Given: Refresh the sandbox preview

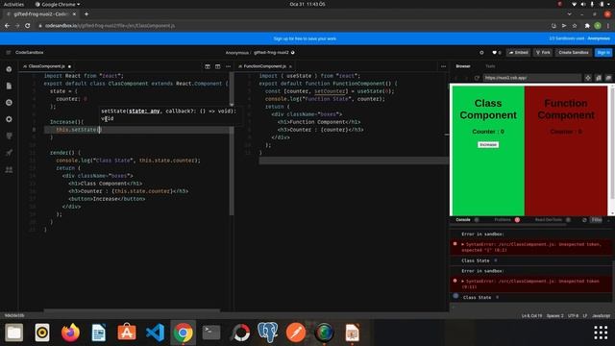Looking at the screenshot, I should 477,78.
